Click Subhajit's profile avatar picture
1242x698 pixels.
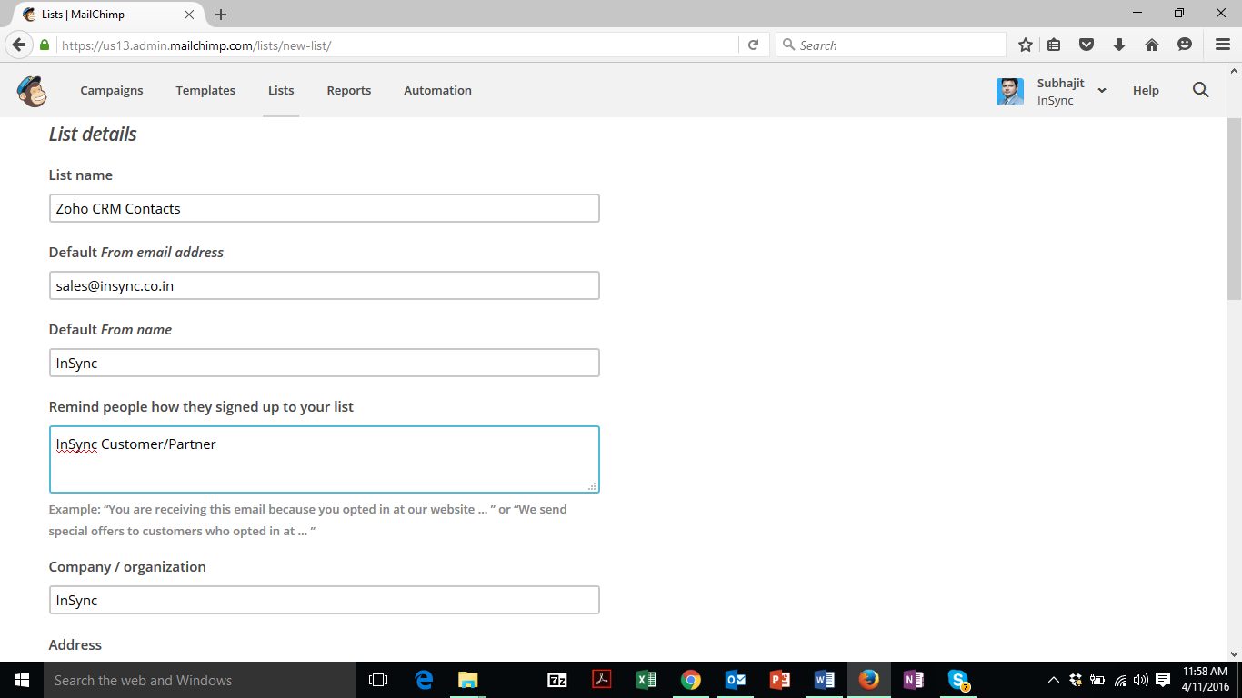click(1010, 91)
